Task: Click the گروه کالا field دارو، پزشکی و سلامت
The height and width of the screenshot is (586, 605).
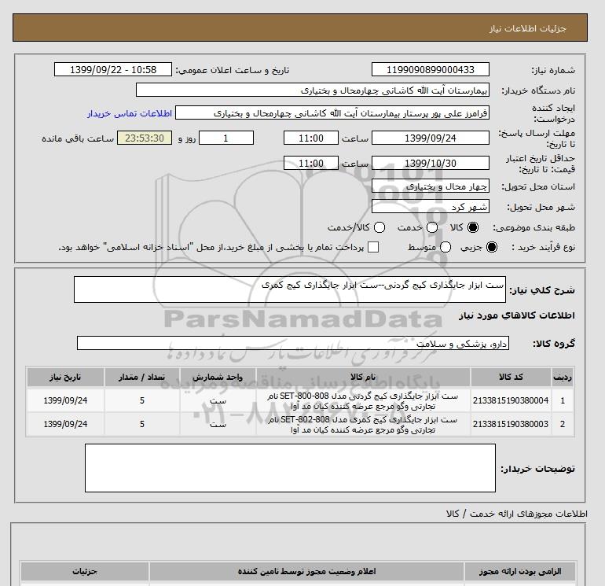Action: [x=293, y=343]
